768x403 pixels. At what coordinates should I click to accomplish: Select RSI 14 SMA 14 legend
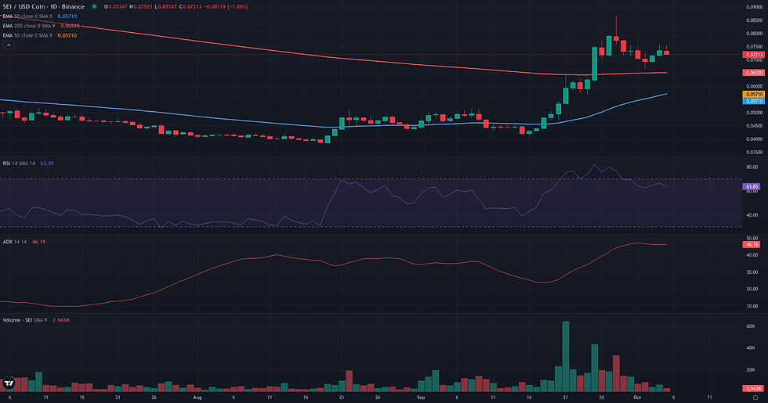[28, 164]
